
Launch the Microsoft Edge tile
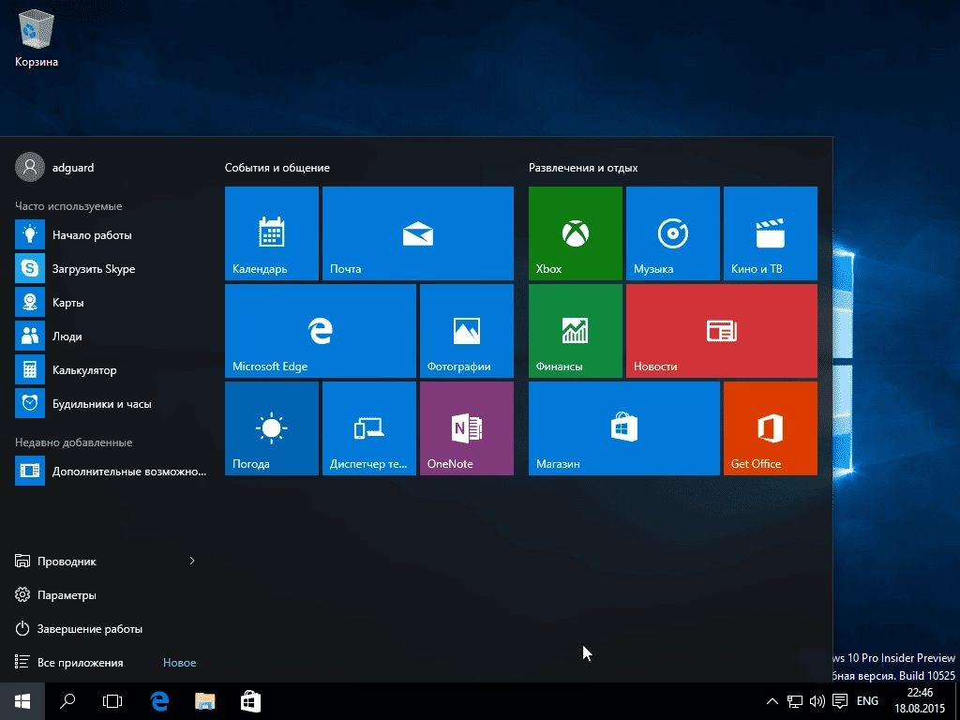point(321,331)
